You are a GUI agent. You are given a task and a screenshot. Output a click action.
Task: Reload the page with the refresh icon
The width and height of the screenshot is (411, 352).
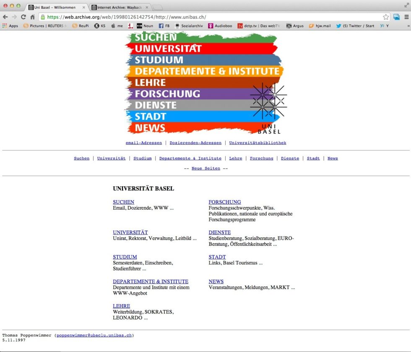point(23,17)
